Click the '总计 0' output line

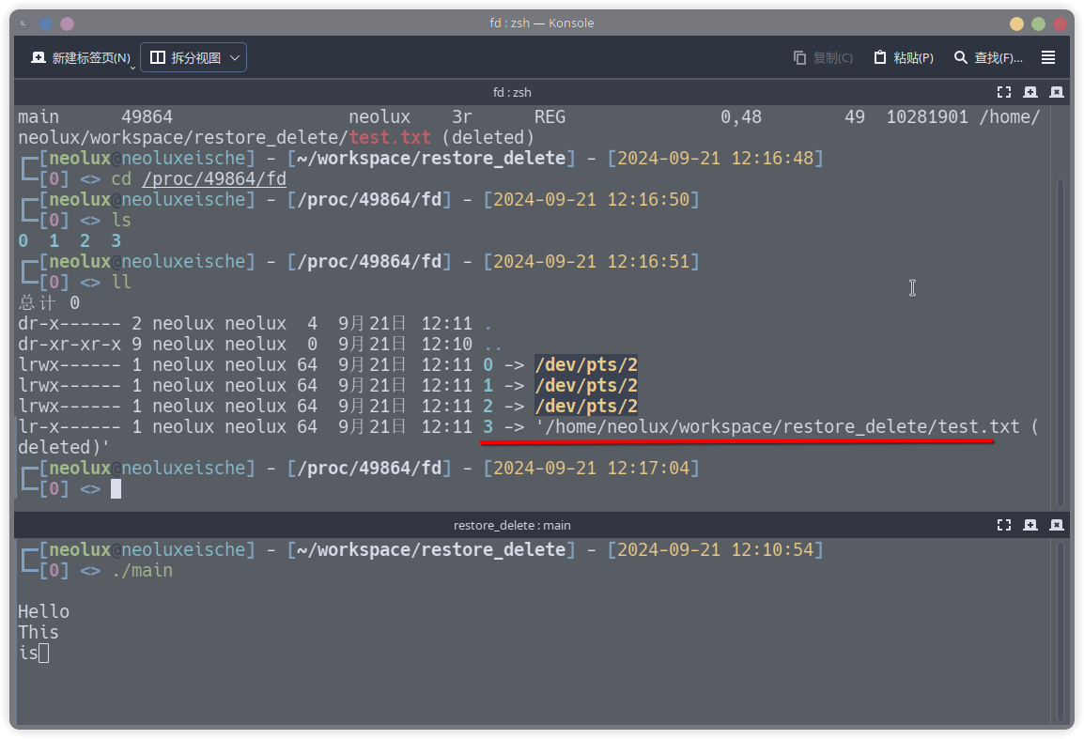point(49,302)
